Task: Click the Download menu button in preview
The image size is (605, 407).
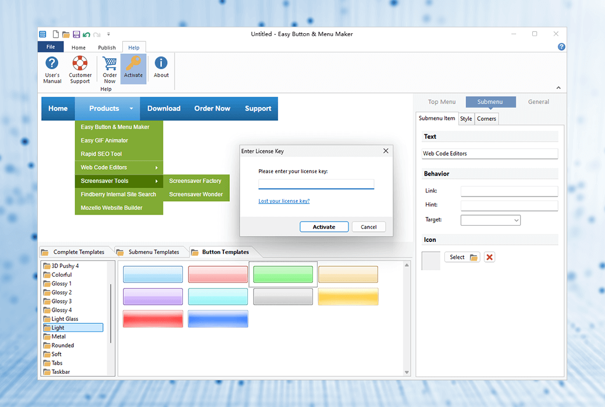Action: click(163, 109)
